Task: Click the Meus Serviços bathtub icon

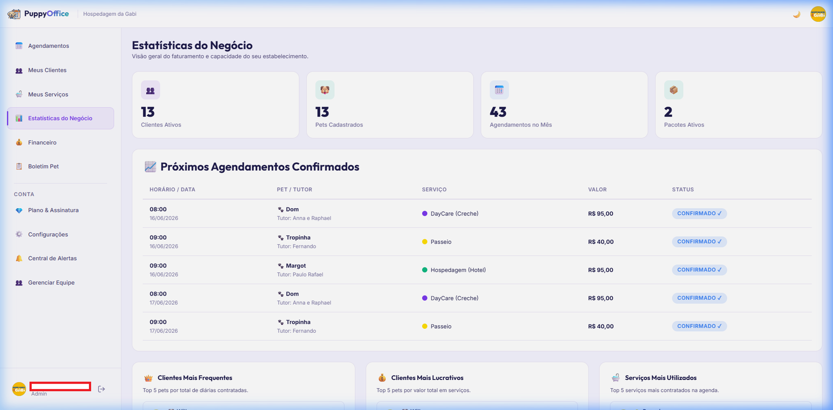Action: tap(19, 94)
